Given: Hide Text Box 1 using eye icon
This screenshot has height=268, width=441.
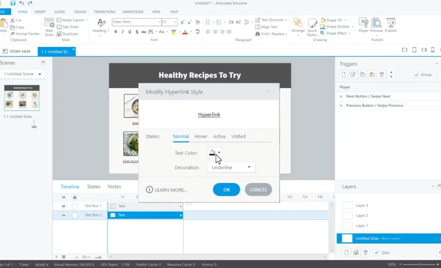Looking at the screenshot, I should (x=64, y=206).
